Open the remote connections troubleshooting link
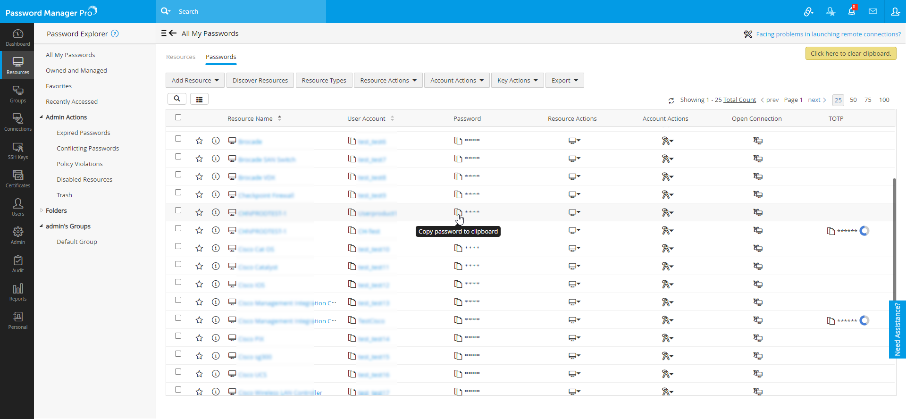 pyautogui.click(x=828, y=34)
